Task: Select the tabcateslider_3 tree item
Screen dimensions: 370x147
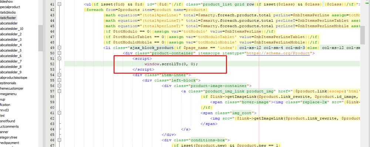Action: tap(11, 39)
